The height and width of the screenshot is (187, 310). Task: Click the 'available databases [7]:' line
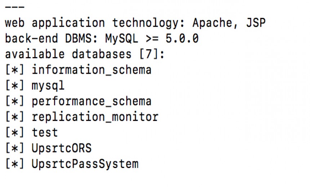85,54
